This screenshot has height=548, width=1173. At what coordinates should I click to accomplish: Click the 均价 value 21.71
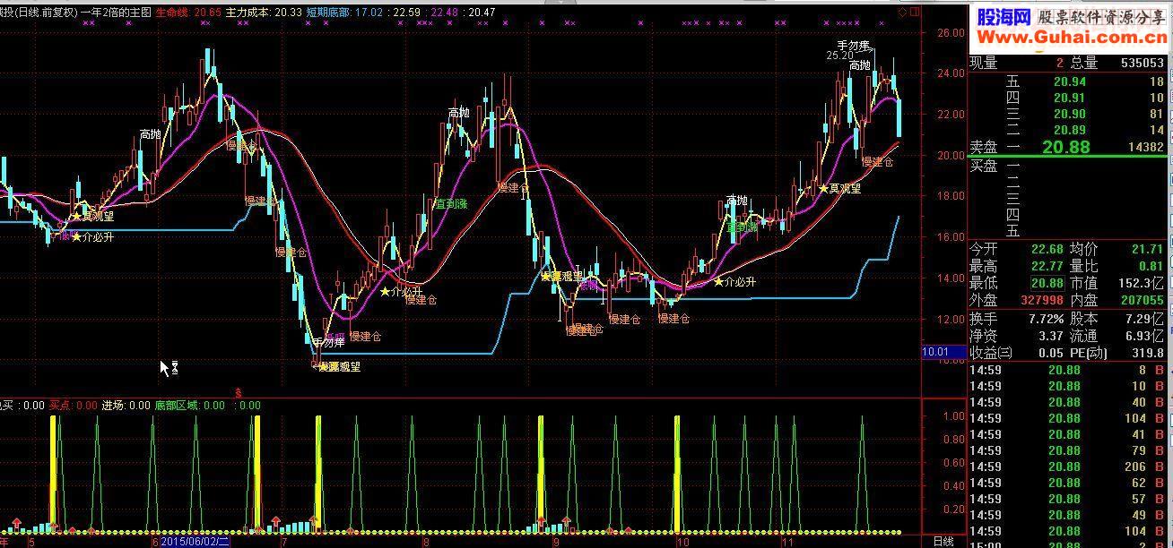[x=1147, y=249]
